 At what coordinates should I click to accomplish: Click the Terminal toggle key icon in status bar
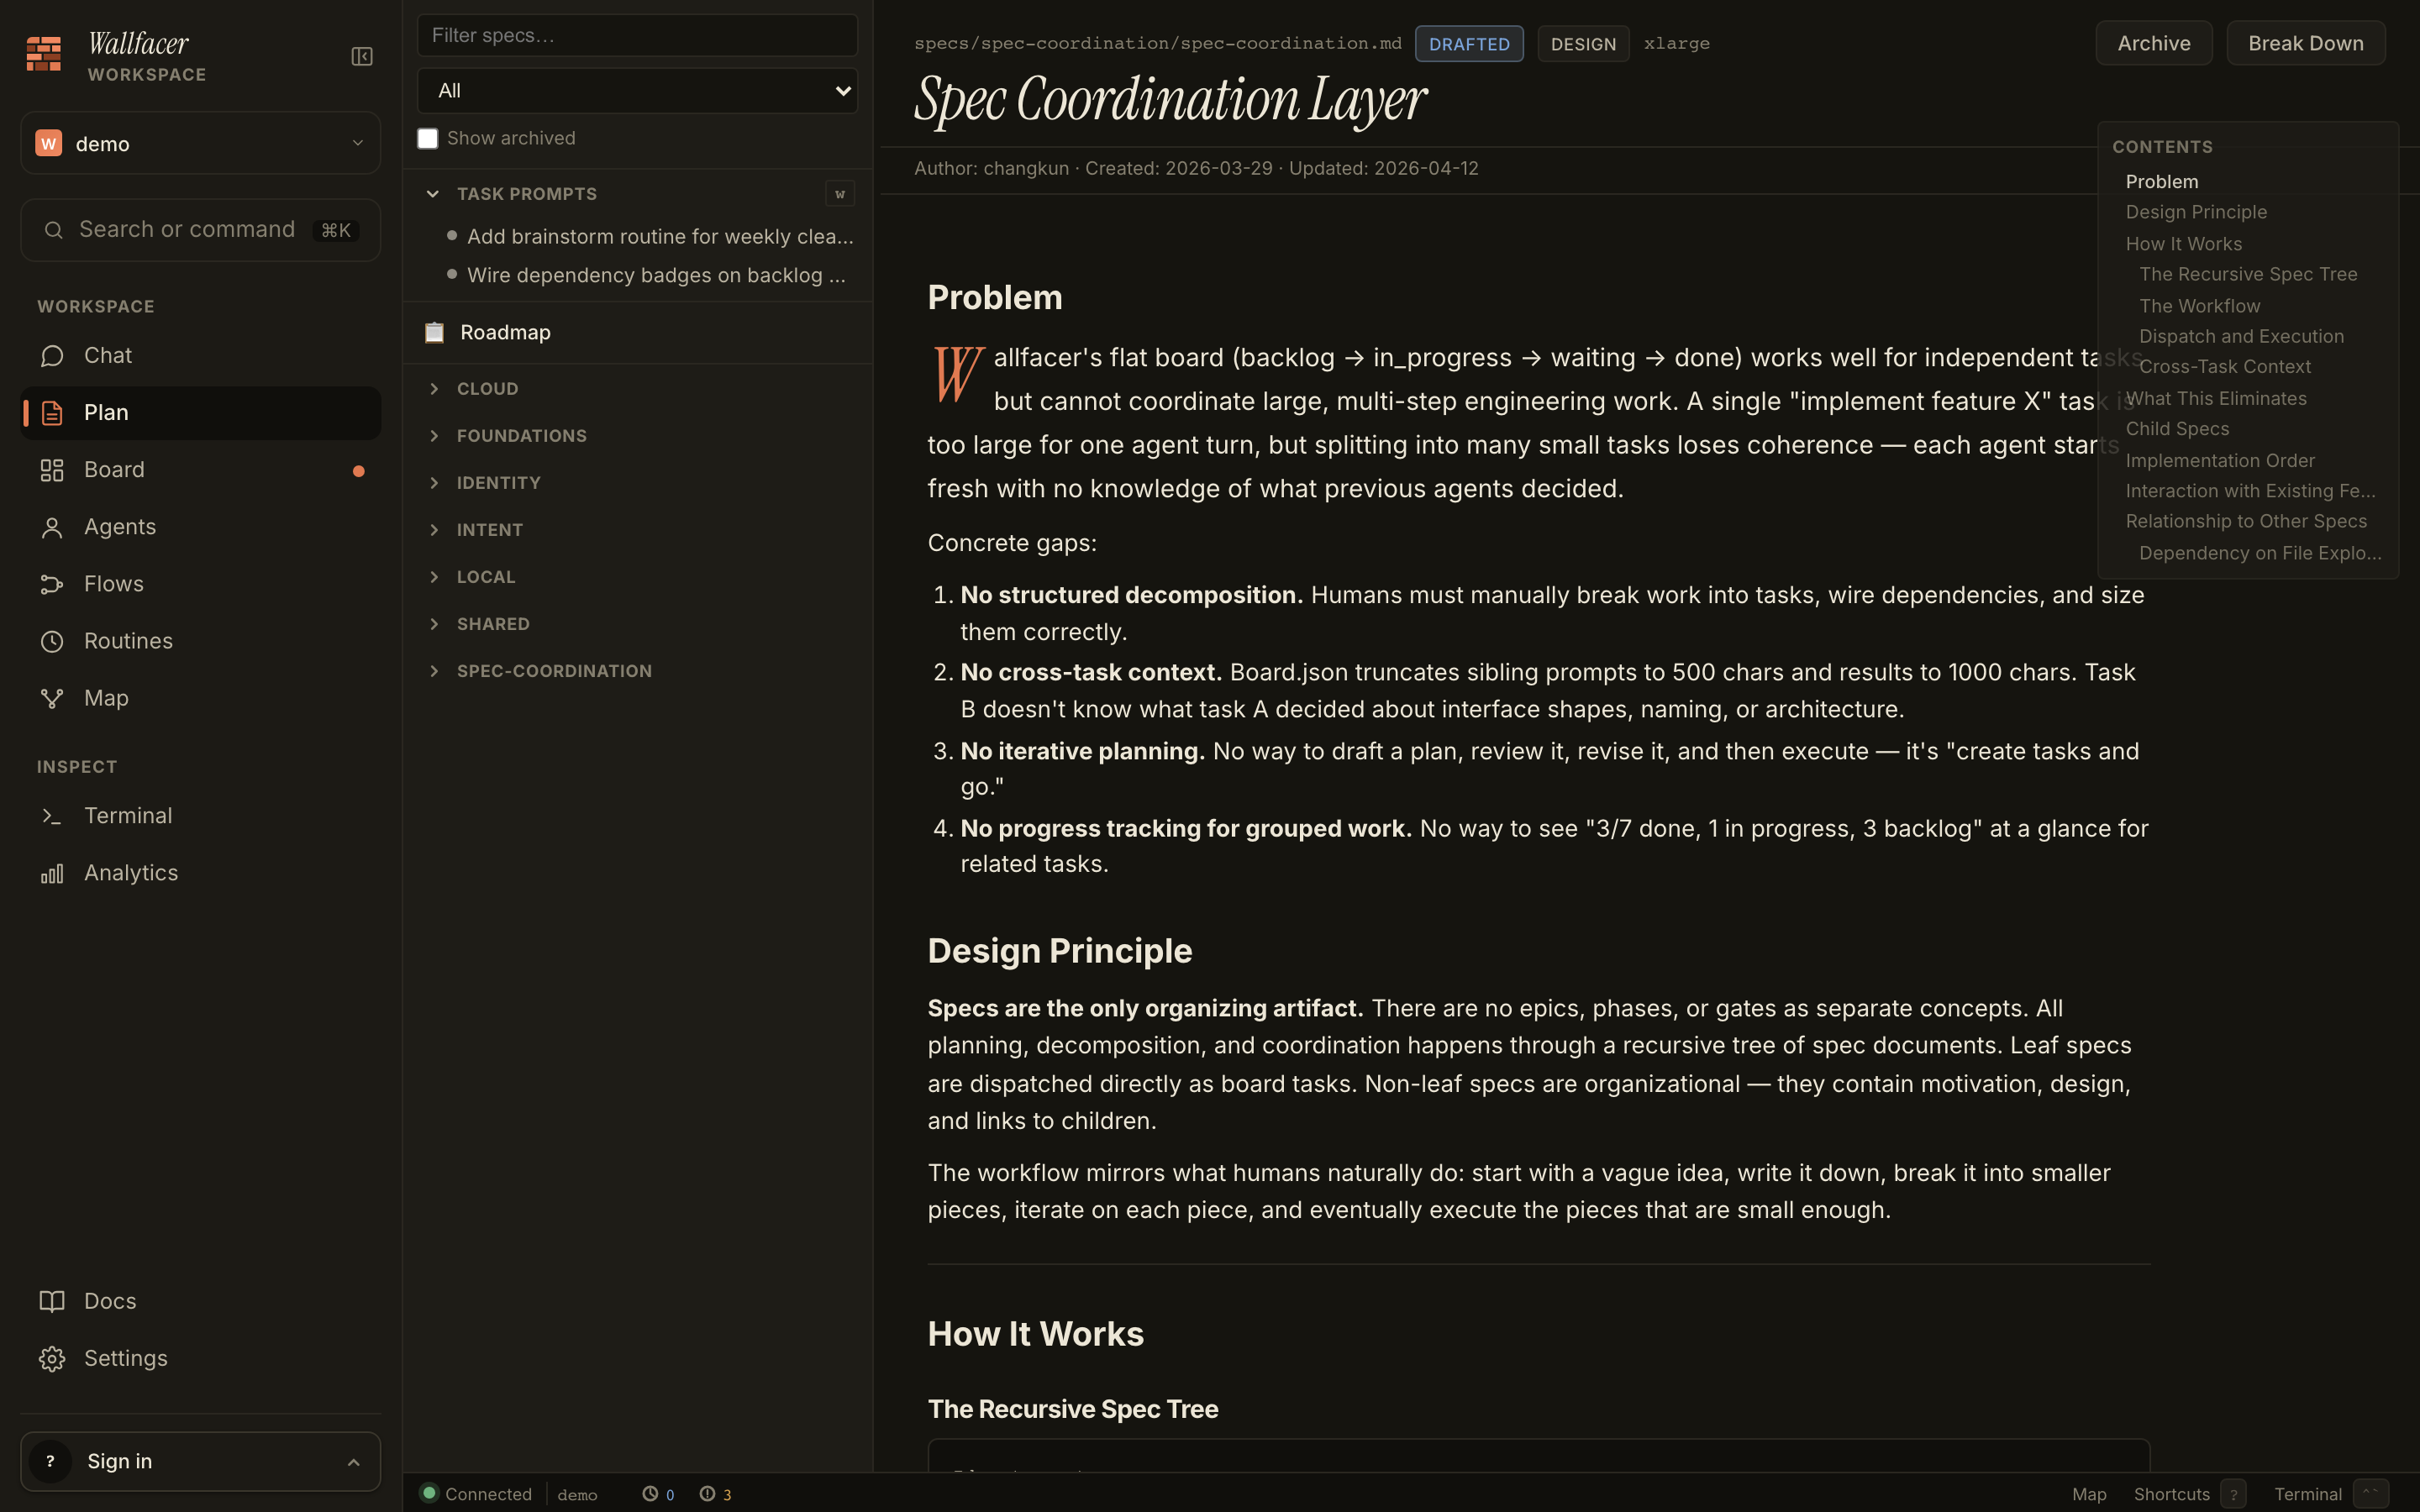pos(2370,1494)
